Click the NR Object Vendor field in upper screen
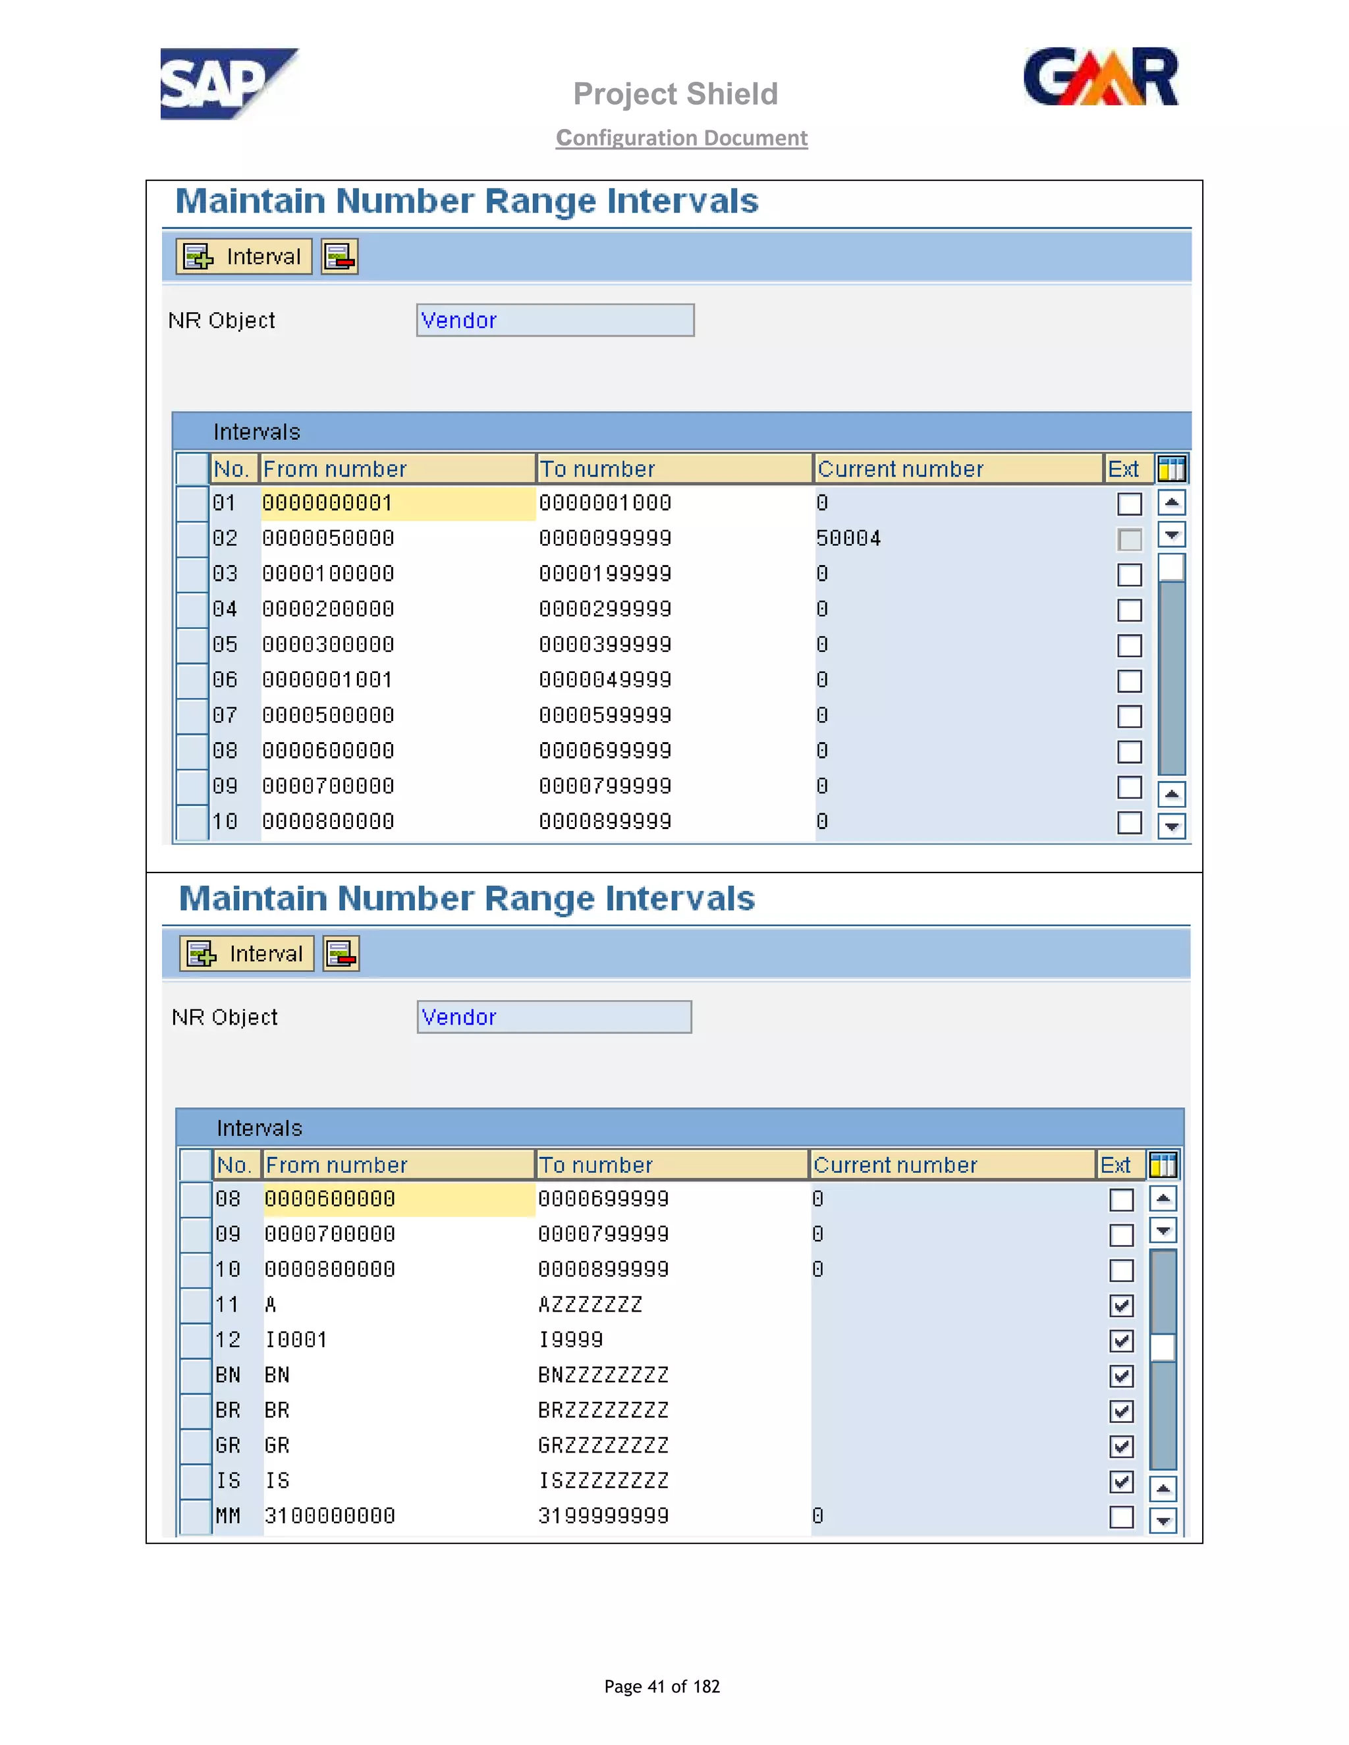1349x1745 pixels. pos(555,321)
